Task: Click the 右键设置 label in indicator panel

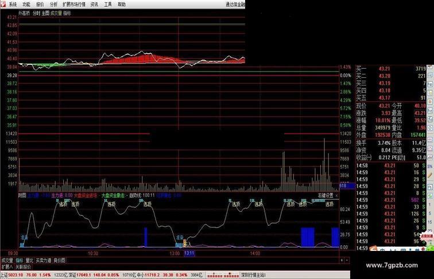Action: coord(325,195)
